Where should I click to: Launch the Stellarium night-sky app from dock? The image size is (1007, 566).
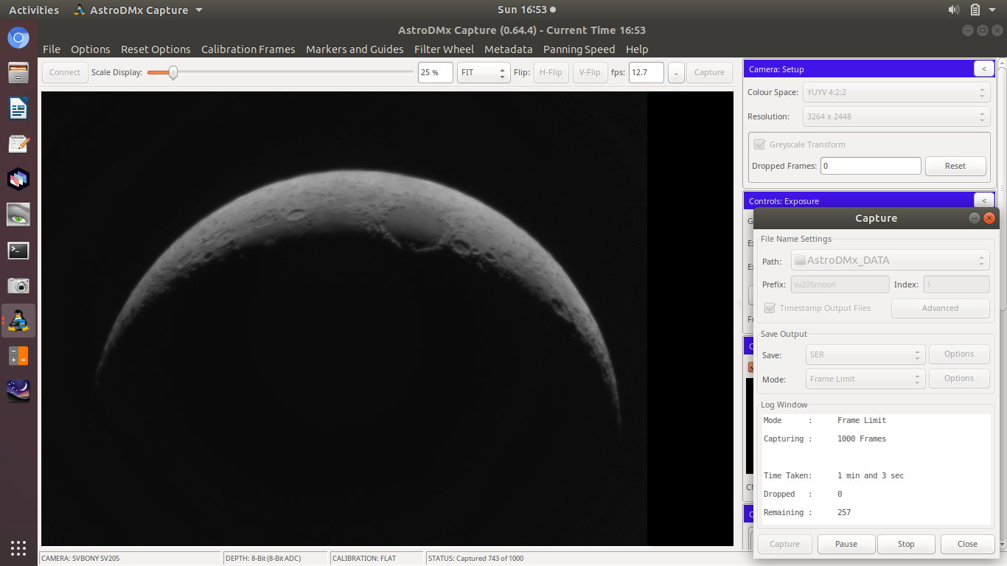pyautogui.click(x=18, y=391)
